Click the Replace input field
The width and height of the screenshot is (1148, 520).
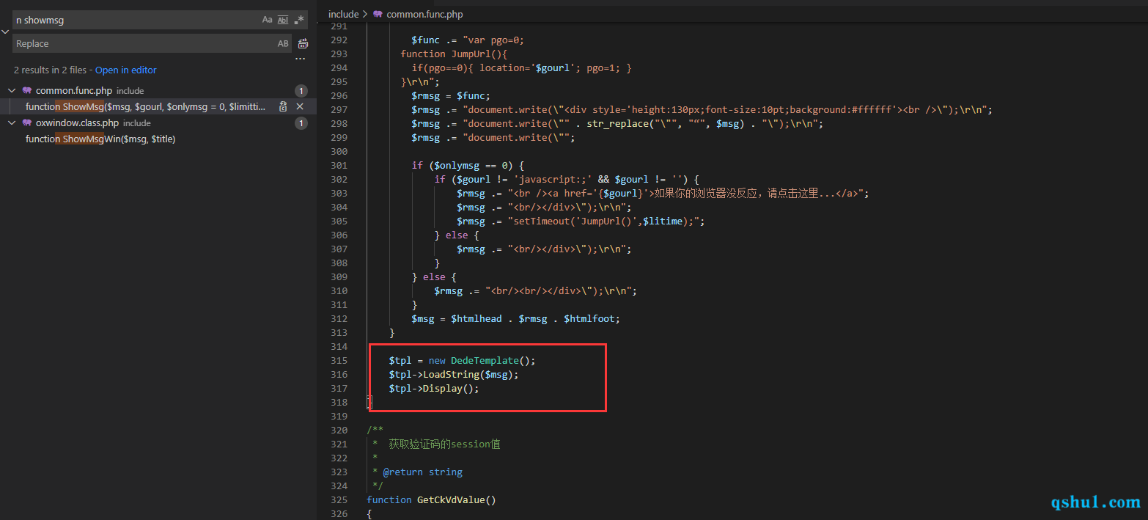tap(143, 44)
